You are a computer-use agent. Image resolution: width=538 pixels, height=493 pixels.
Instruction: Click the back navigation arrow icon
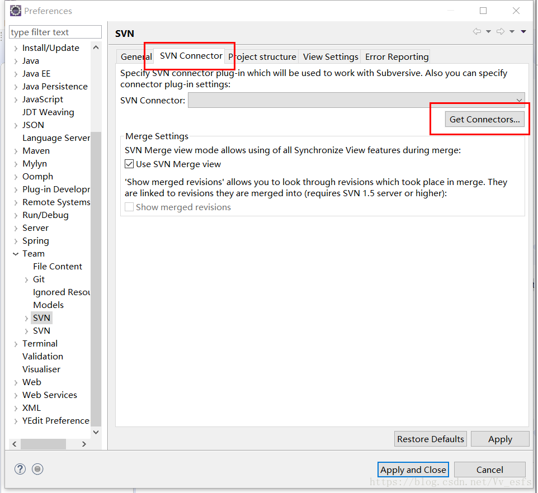pyautogui.click(x=477, y=31)
